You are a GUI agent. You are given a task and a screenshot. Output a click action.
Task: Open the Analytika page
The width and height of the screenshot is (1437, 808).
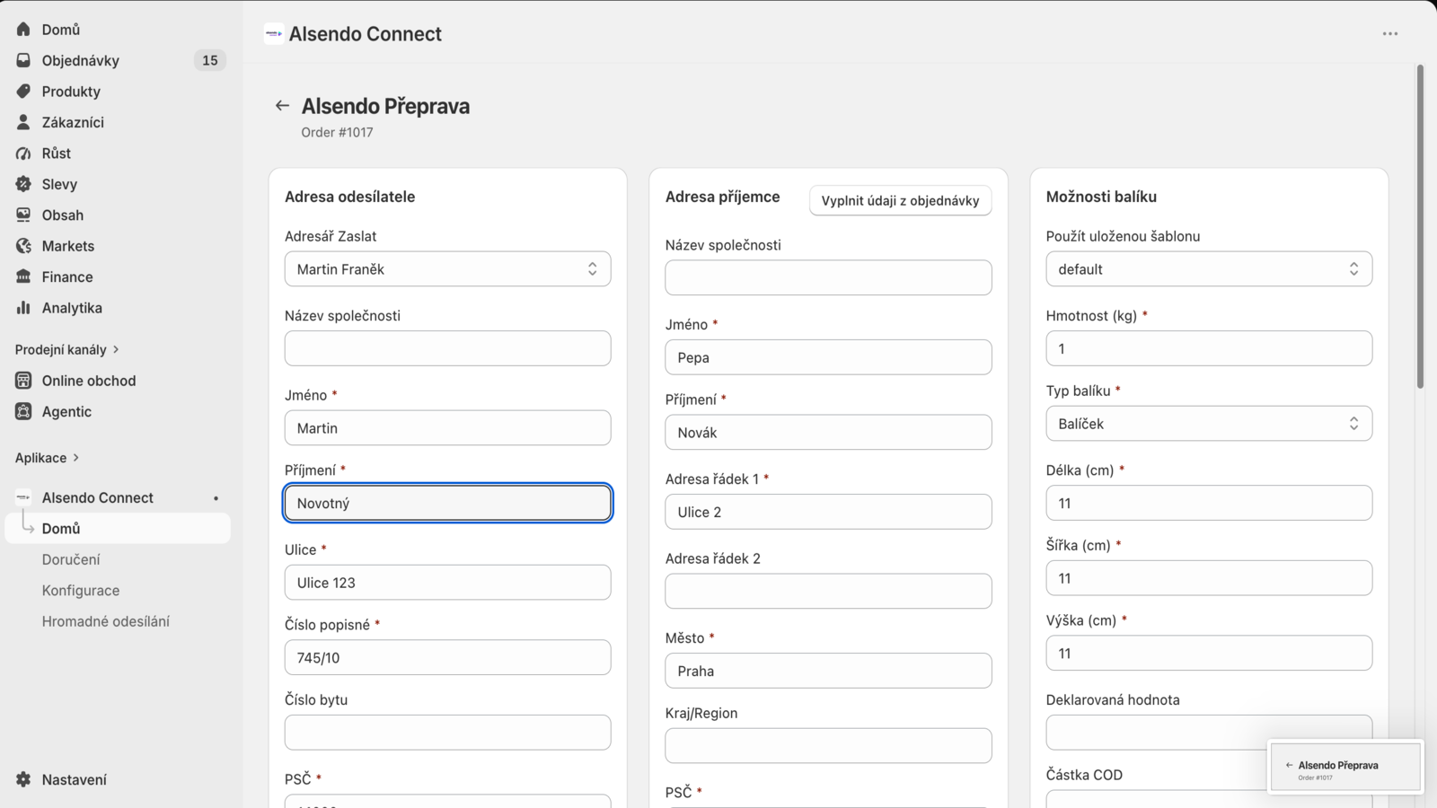coord(72,308)
